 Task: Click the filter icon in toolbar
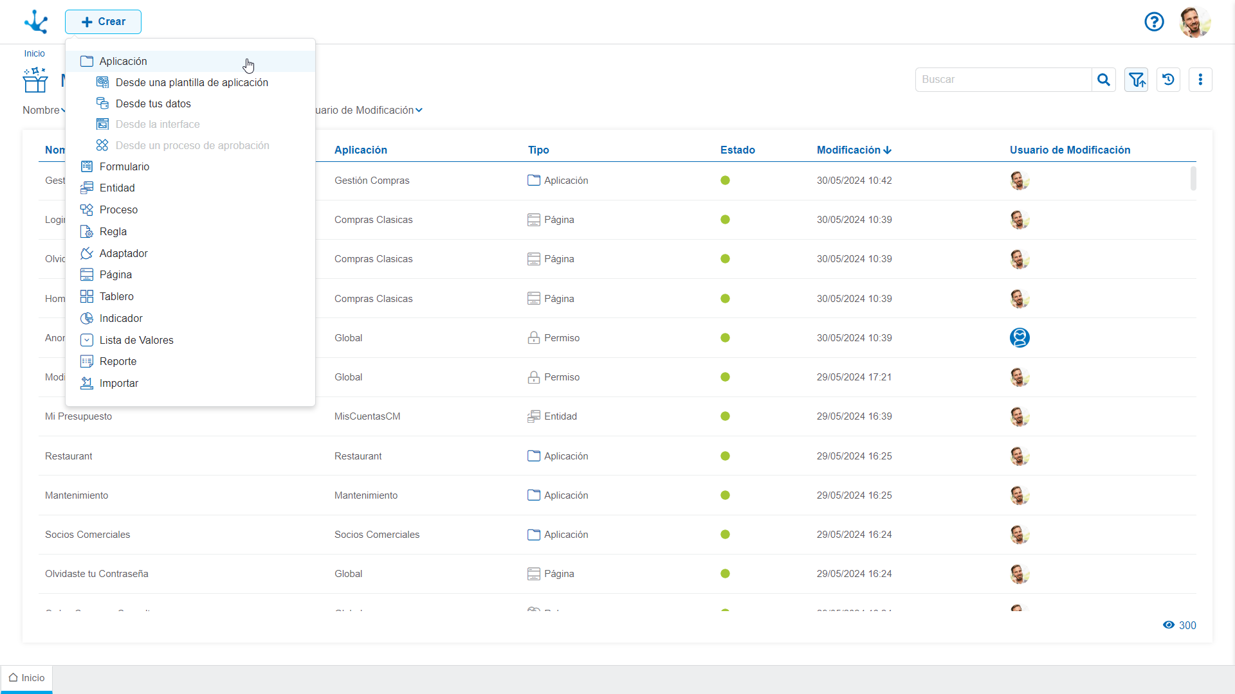[x=1136, y=79]
